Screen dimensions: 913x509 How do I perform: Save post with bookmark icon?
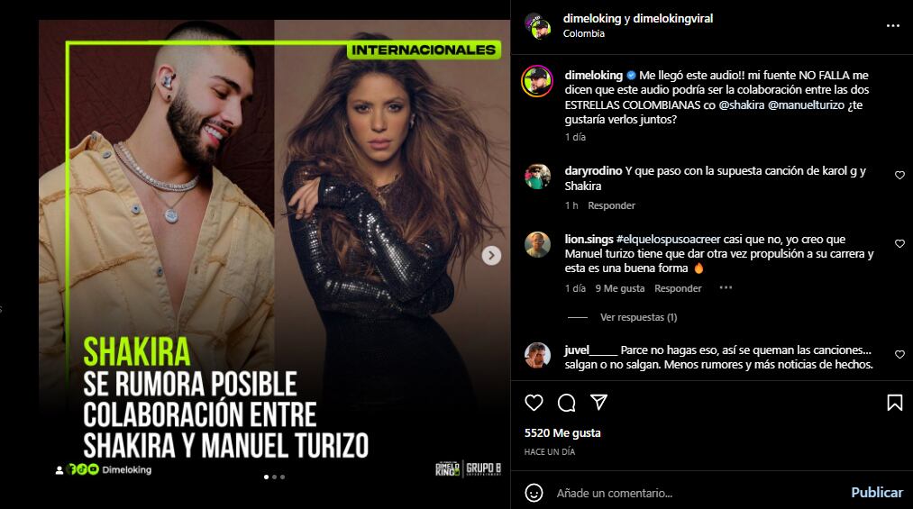[x=894, y=403]
